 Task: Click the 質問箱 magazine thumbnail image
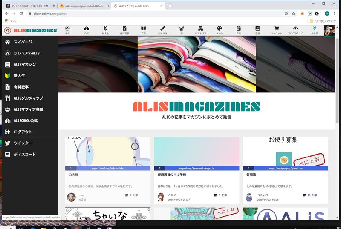pos(285,151)
